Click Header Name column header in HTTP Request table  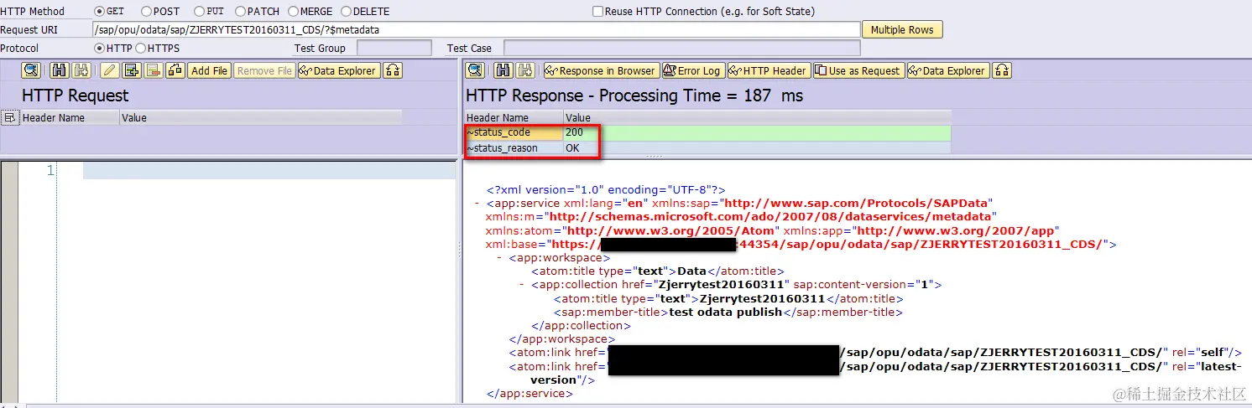click(70, 118)
